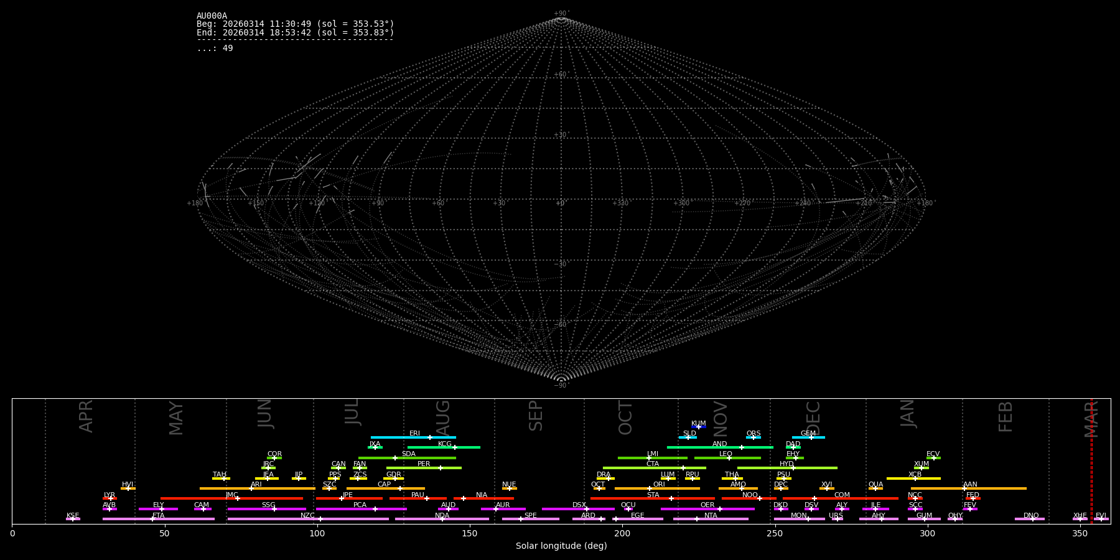The image size is (1120, 560).
Task: Click the ORI shower label
Action: click(x=659, y=485)
